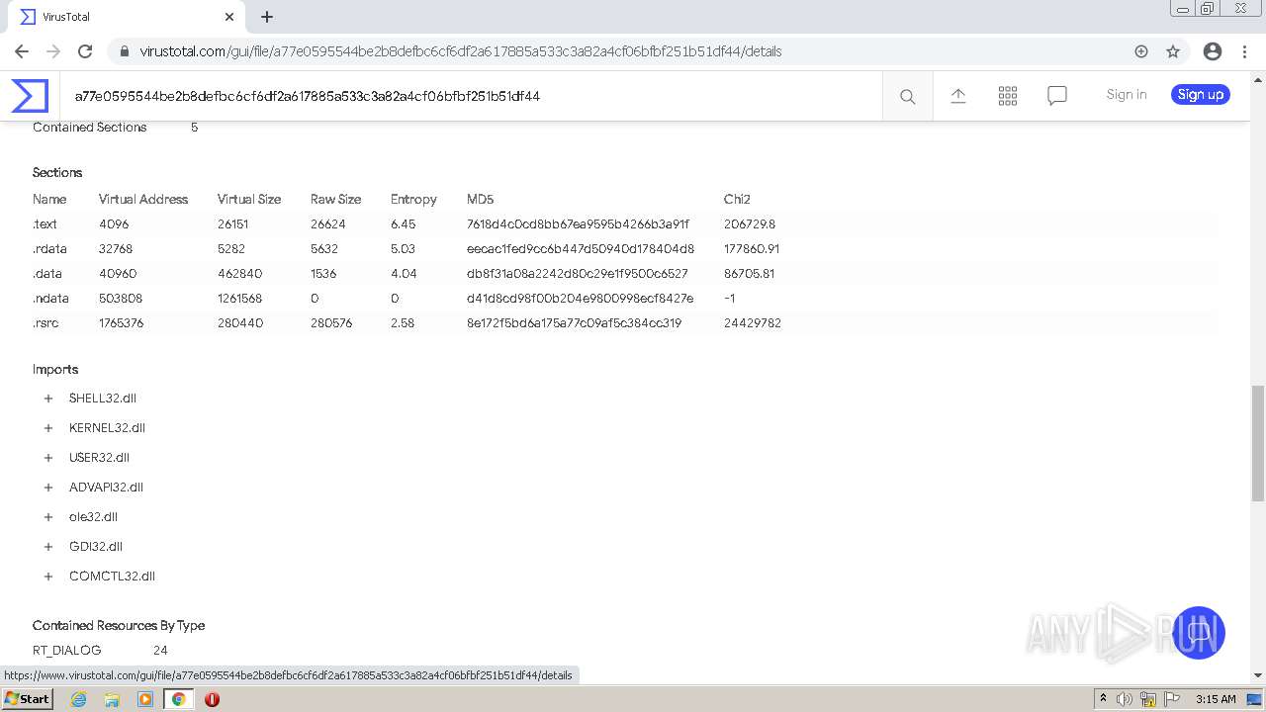
Task: Click show desktop button in tray
Action: 1254,699
